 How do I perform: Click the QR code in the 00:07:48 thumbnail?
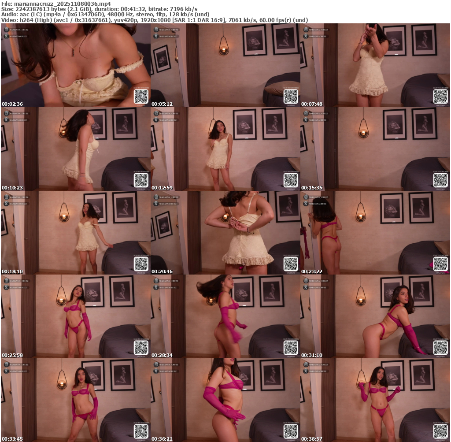pos(440,96)
